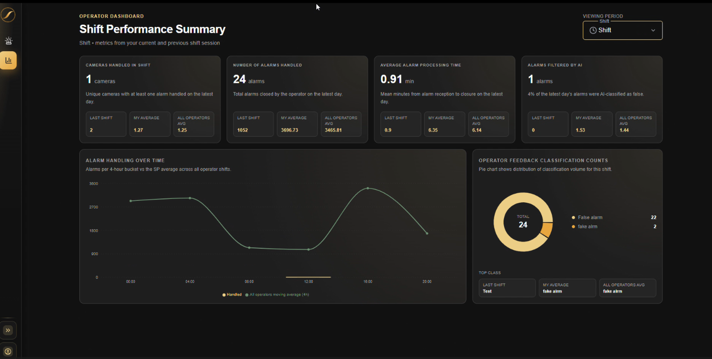The height and width of the screenshot is (359, 712).
Task: Click Operator Feedback Classification Counts title
Action: [x=543, y=161]
